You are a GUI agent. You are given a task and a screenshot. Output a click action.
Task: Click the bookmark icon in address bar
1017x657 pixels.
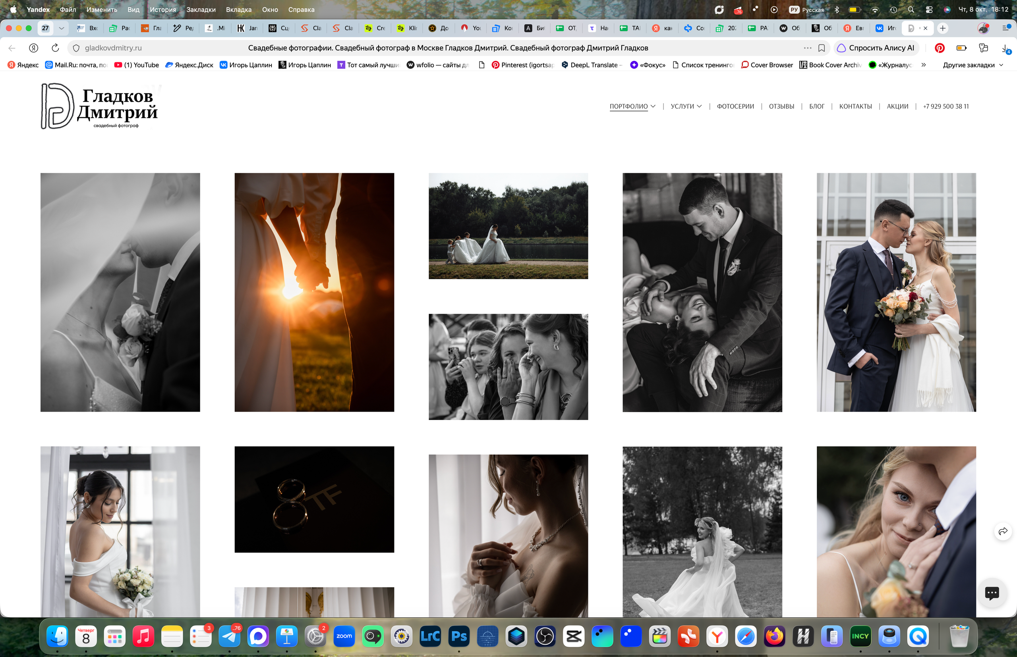(x=821, y=48)
